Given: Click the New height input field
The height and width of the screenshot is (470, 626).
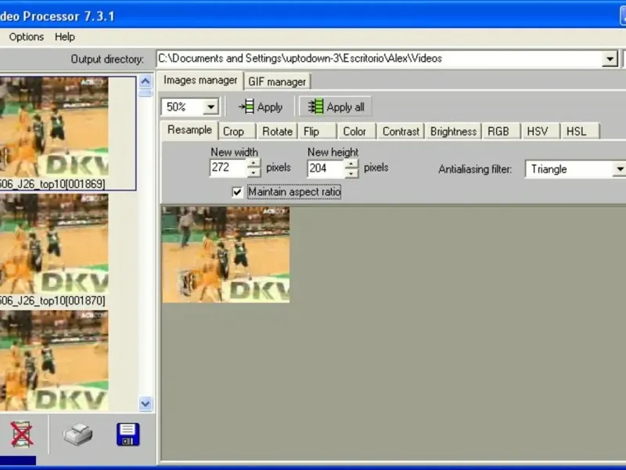Looking at the screenshot, I should (x=326, y=168).
